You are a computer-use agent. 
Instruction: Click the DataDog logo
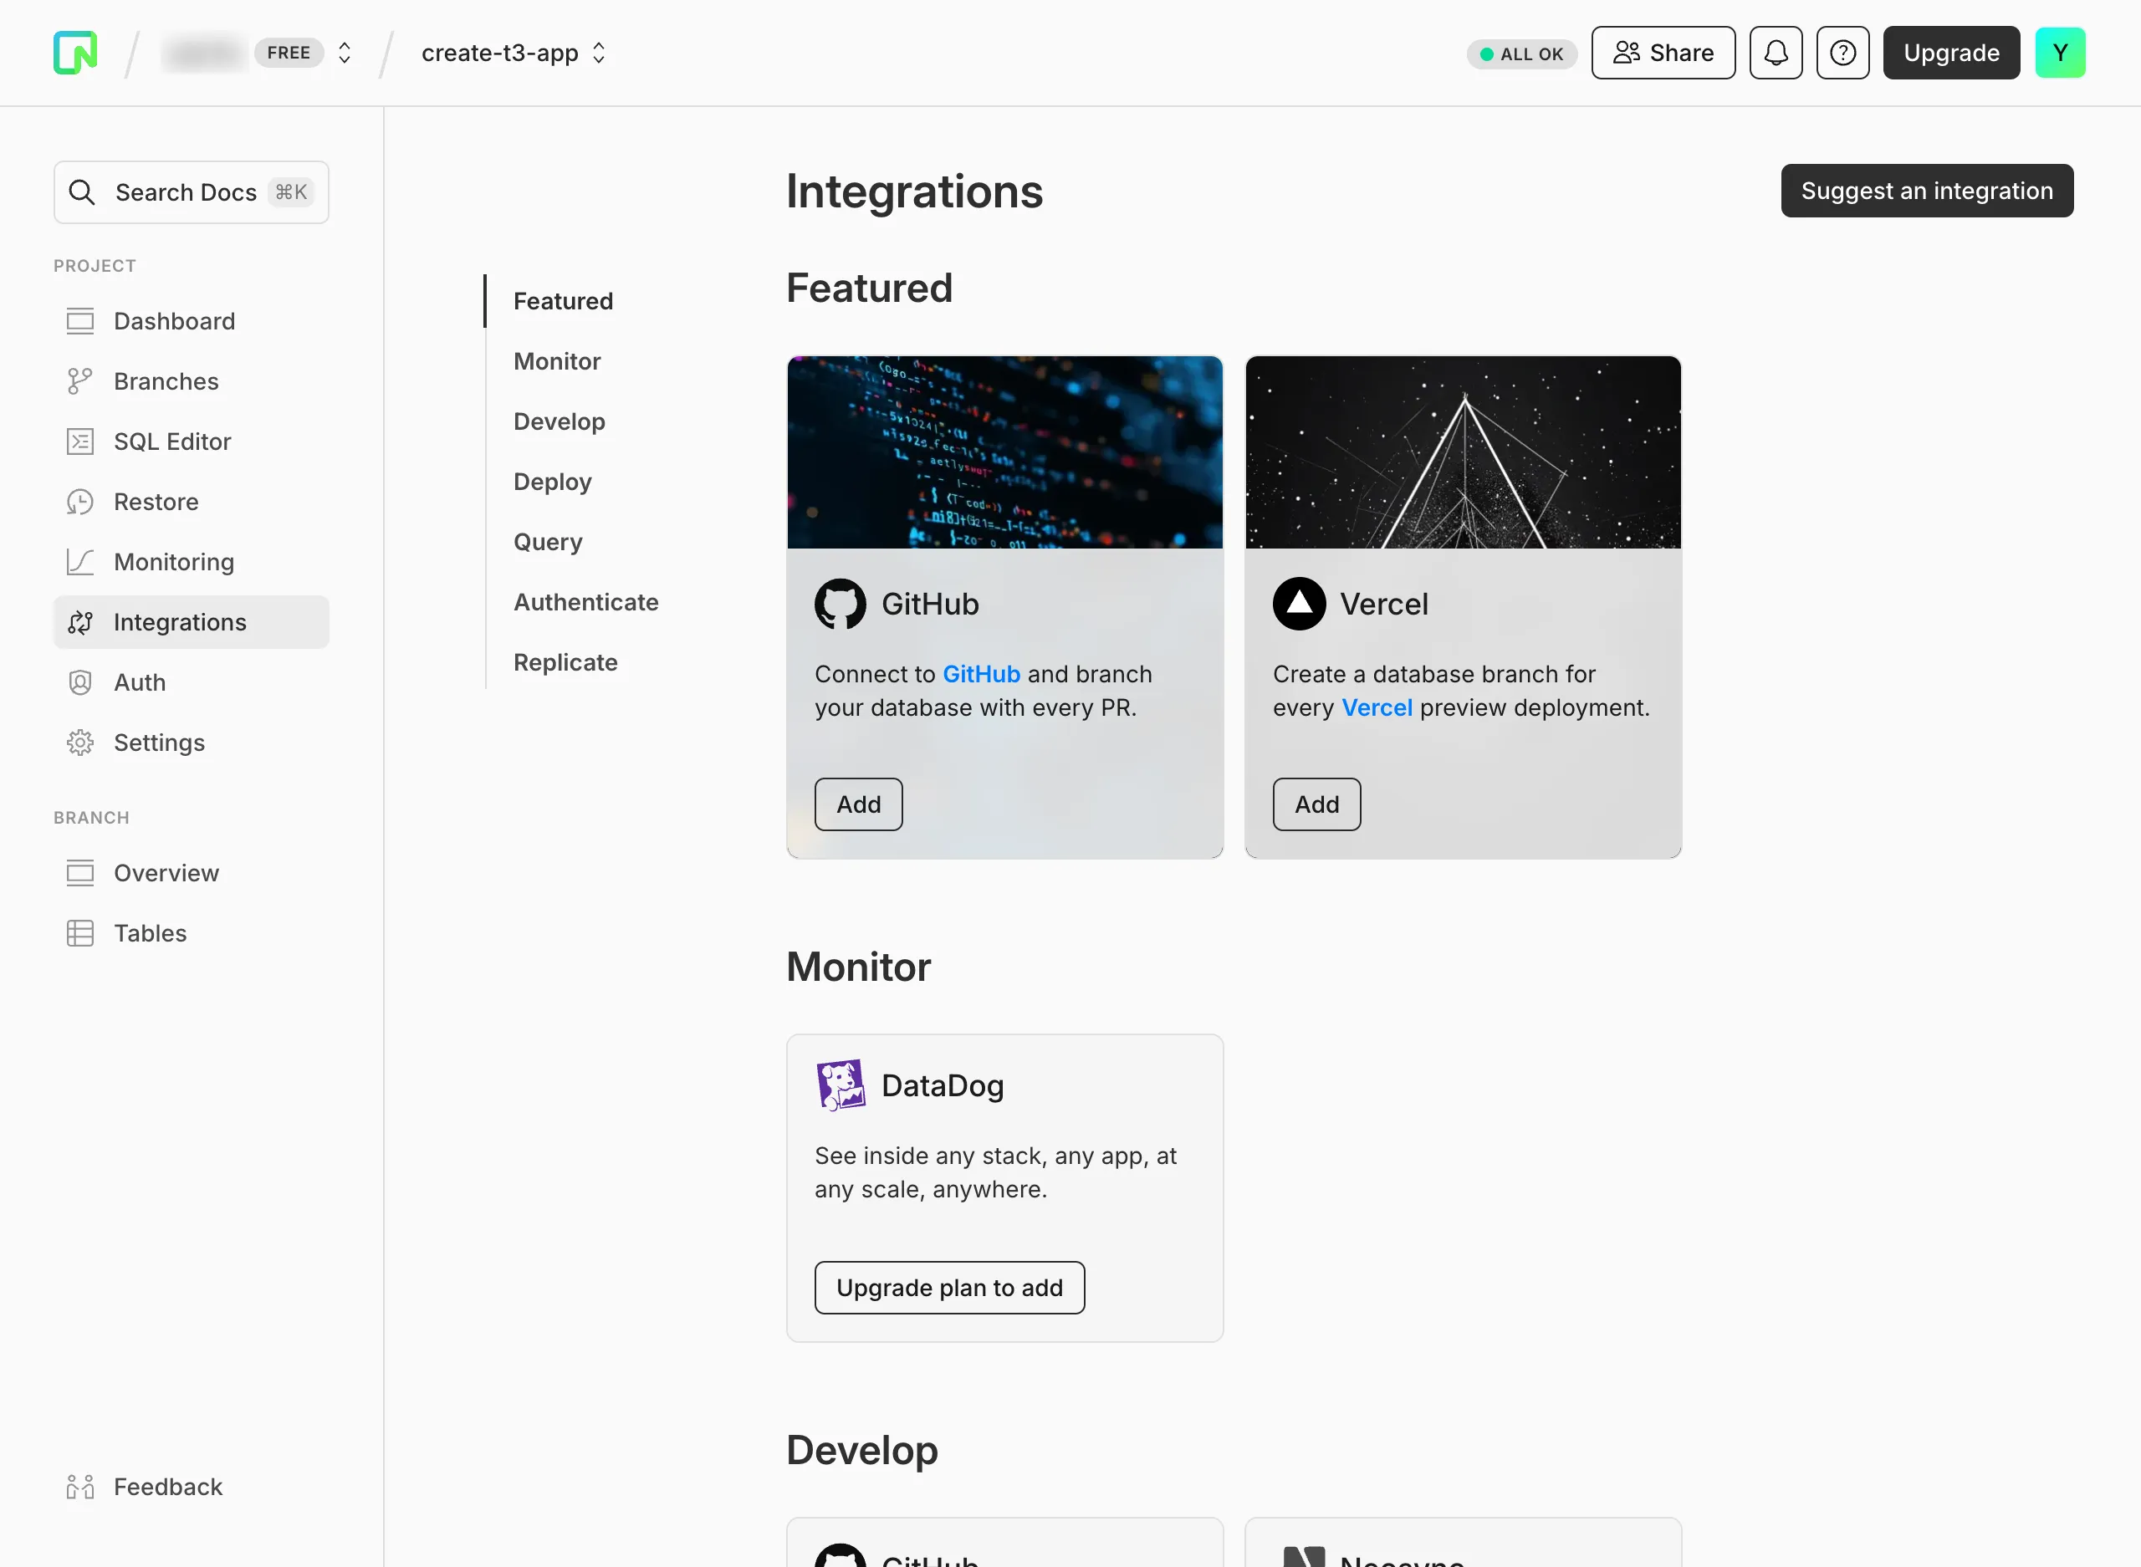[841, 1085]
